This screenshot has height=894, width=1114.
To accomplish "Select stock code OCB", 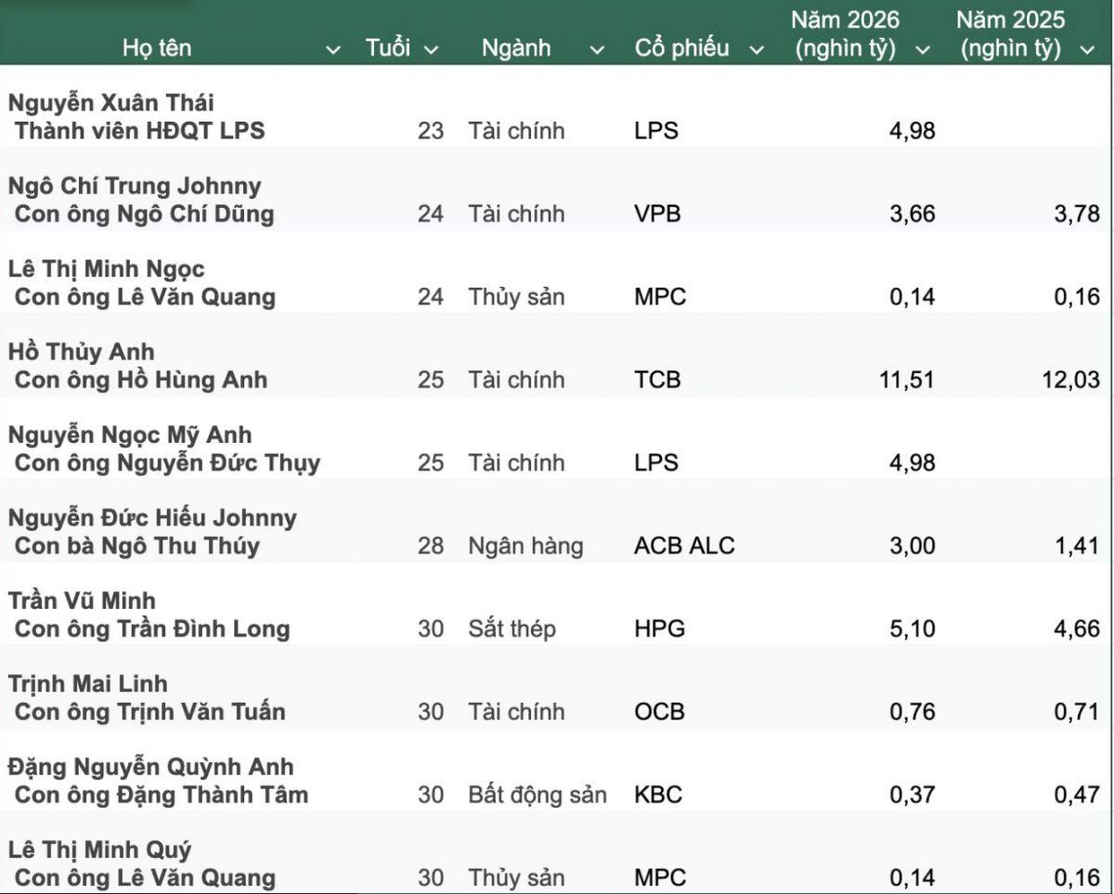I will [x=659, y=712].
